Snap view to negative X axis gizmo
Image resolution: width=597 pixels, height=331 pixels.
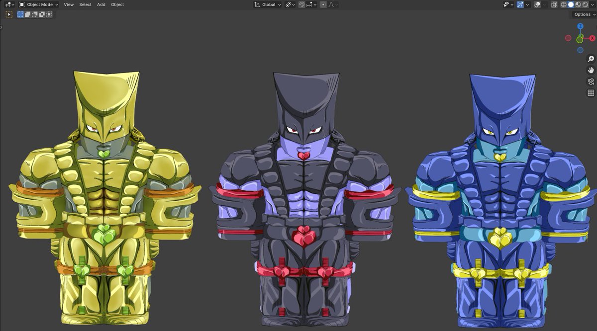[568, 38]
